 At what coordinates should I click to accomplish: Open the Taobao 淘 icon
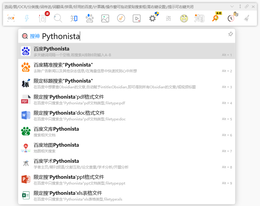[x=200, y=18]
